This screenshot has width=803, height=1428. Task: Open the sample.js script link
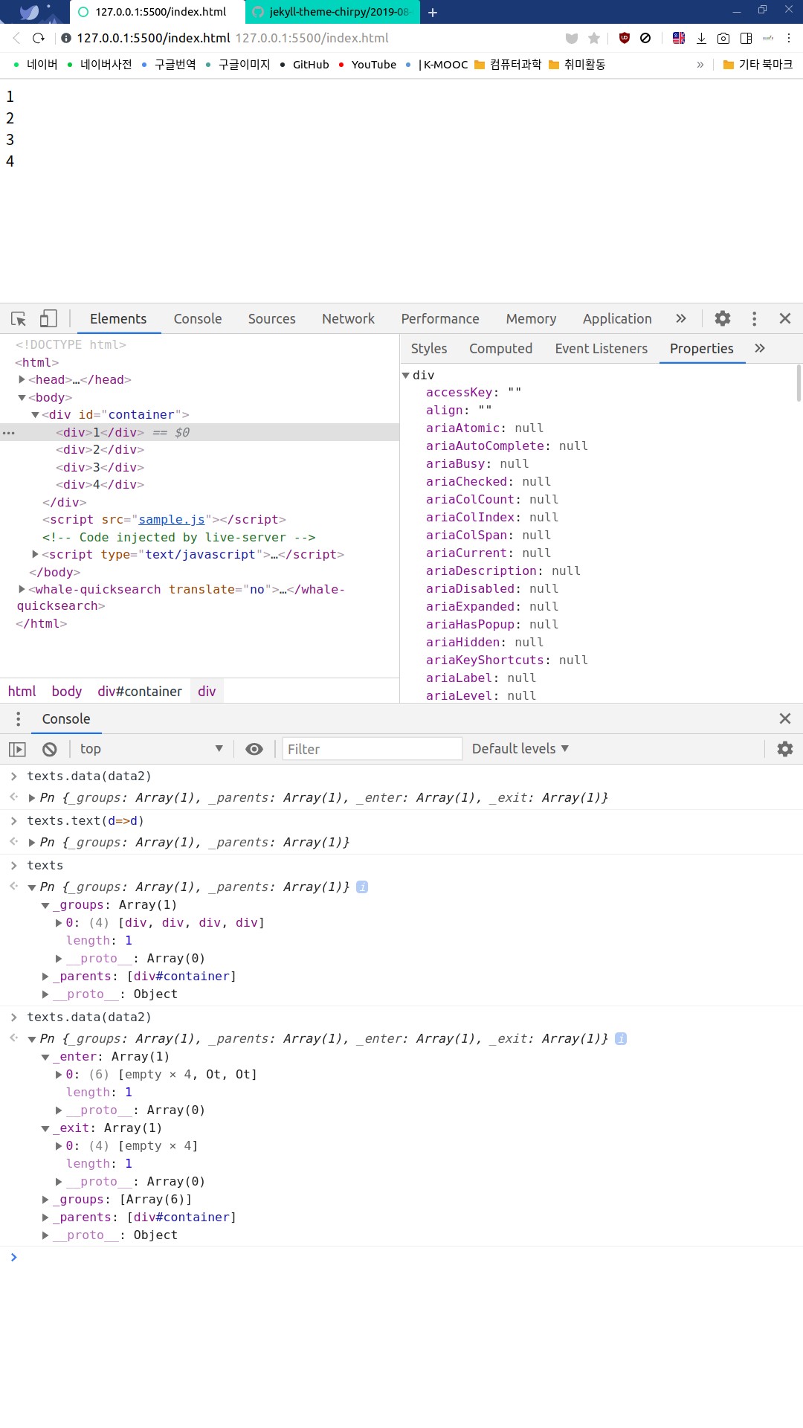(171, 520)
